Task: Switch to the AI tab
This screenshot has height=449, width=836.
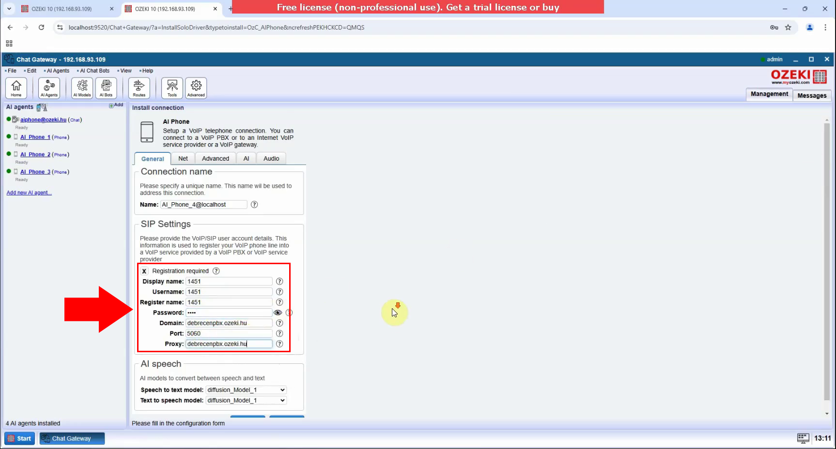Action: pyautogui.click(x=246, y=159)
